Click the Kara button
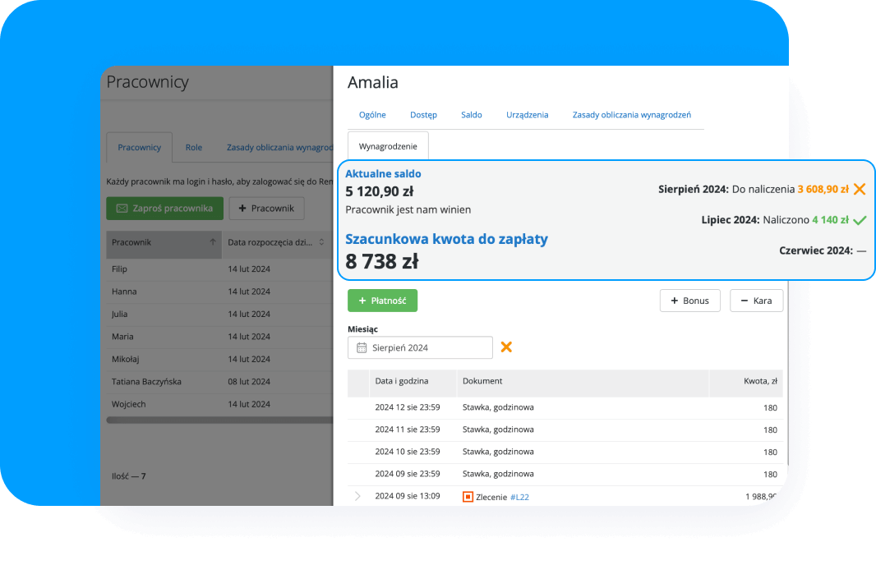876x565 pixels. coord(756,301)
